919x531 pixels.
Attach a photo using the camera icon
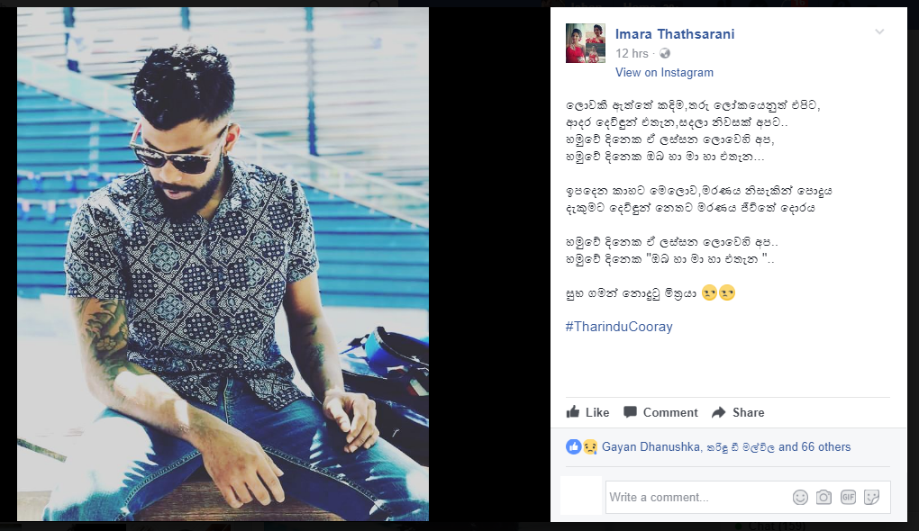coord(823,497)
